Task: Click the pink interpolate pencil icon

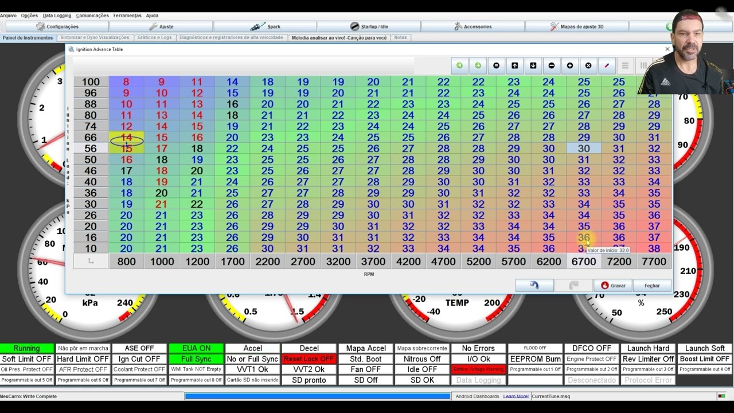Action: (606, 65)
